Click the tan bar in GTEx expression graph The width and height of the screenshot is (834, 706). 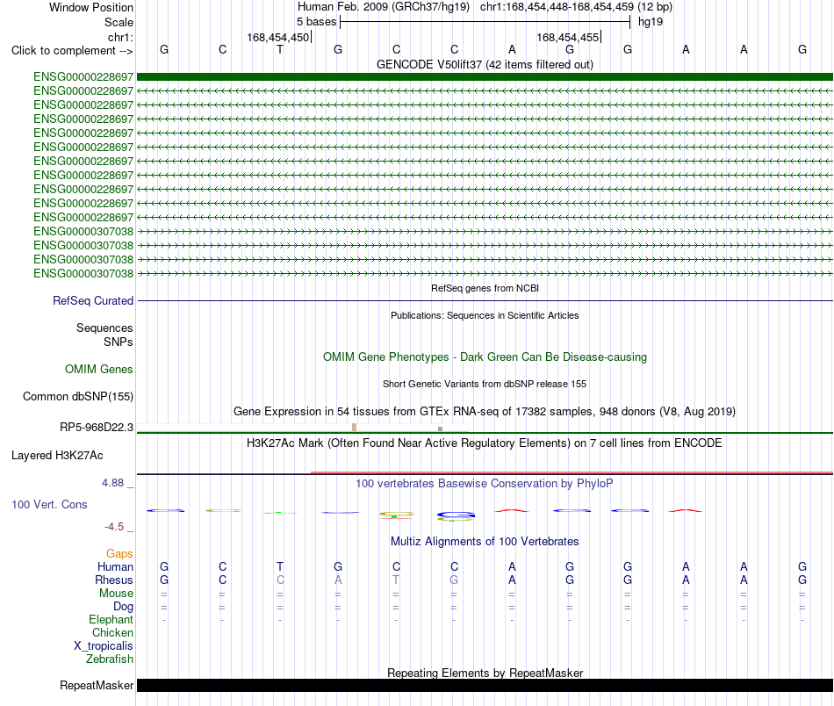[355, 428]
